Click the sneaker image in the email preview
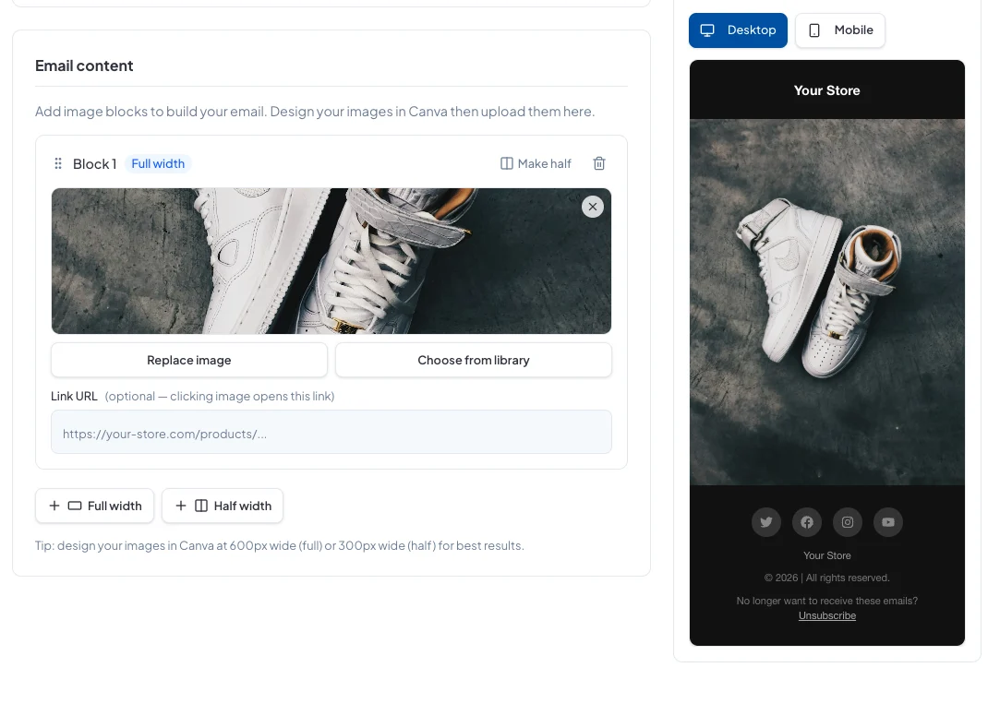1000x715 pixels. [827, 302]
